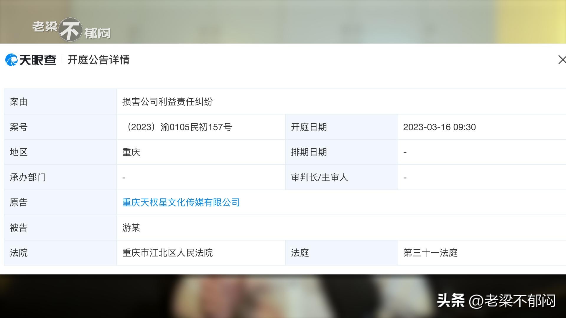The image size is (566, 318).
Task: Click the 开庭日期 field label
Action: click(309, 127)
